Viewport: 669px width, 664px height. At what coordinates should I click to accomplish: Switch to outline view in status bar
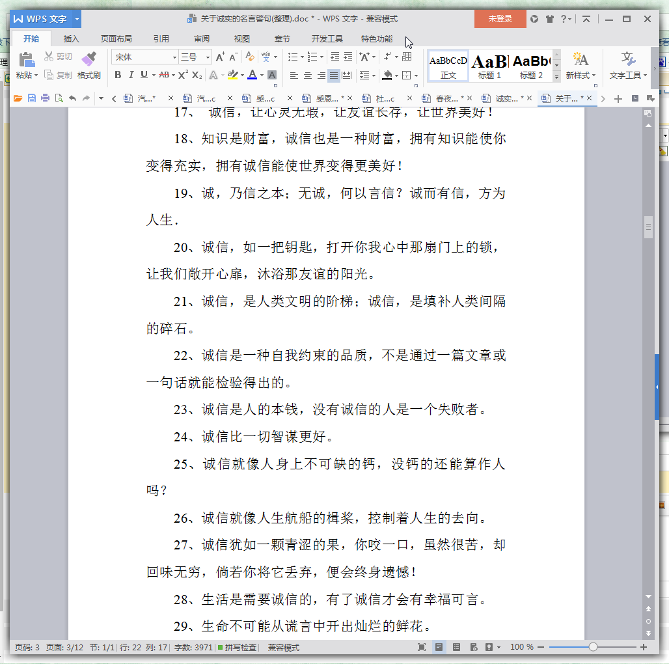(x=457, y=647)
